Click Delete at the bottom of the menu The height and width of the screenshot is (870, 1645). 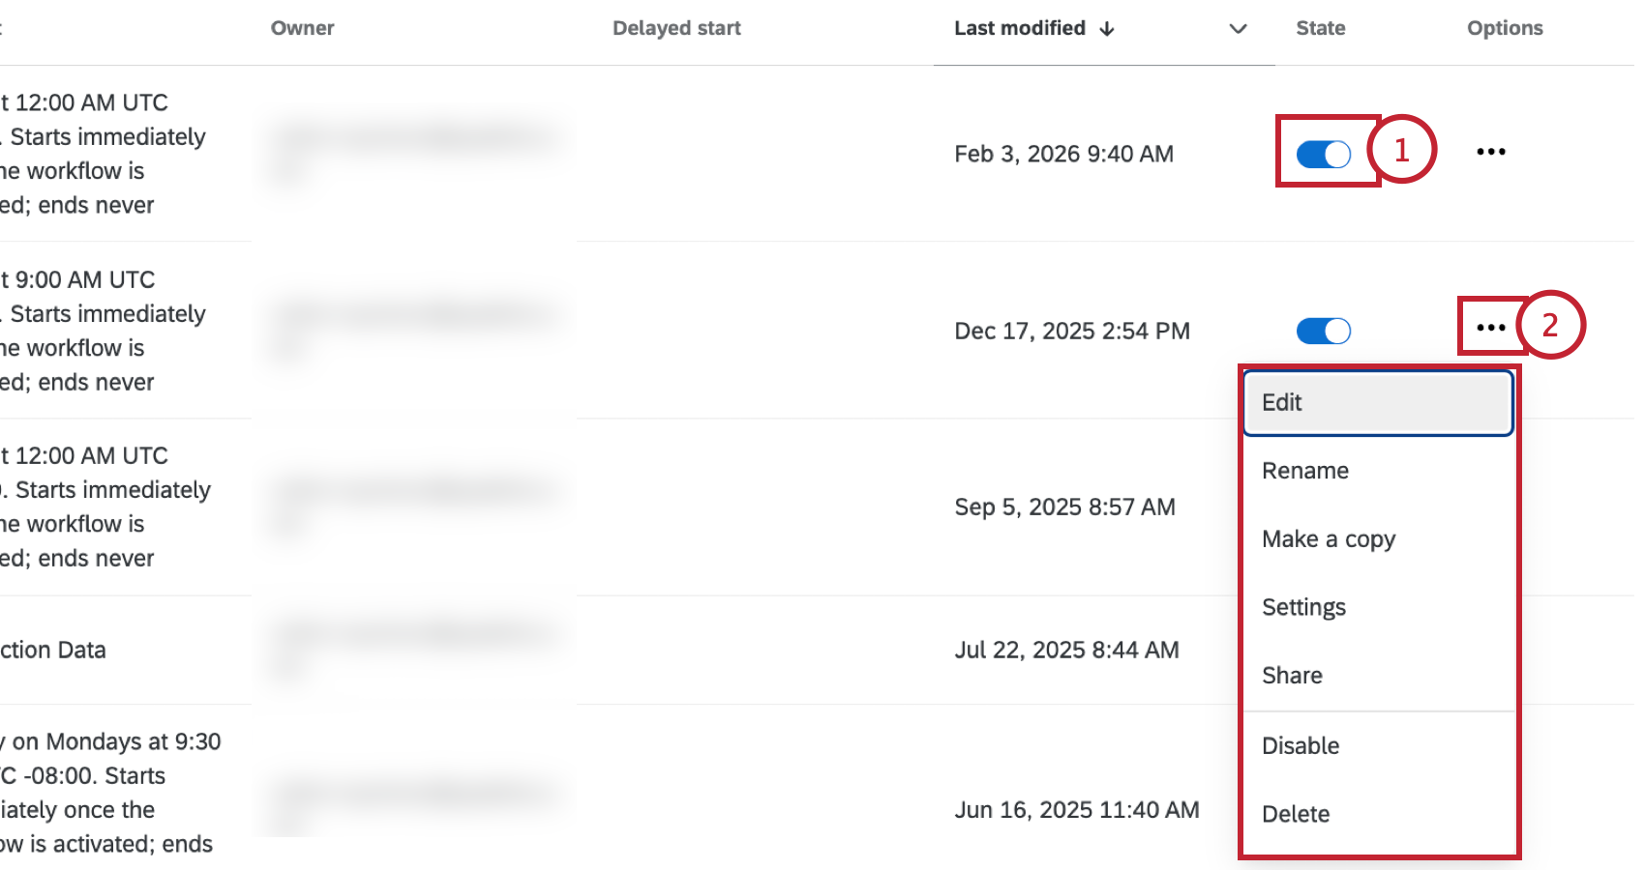(x=1296, y=813)
